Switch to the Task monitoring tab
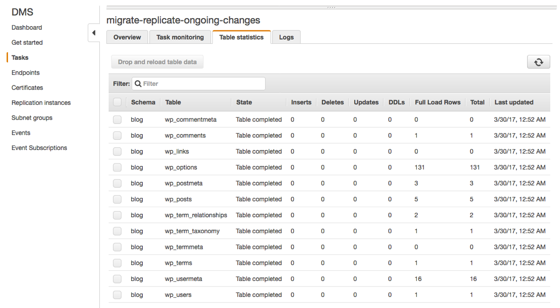The image size is (560, 308). (x=180, y=37)
